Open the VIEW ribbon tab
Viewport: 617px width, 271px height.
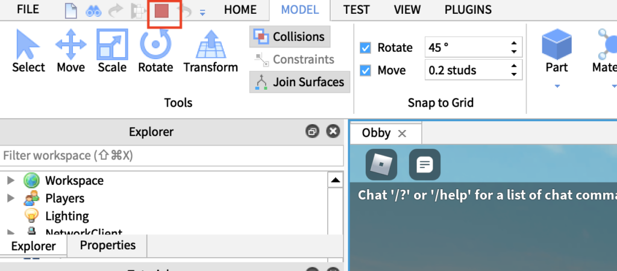click(407, 10)
